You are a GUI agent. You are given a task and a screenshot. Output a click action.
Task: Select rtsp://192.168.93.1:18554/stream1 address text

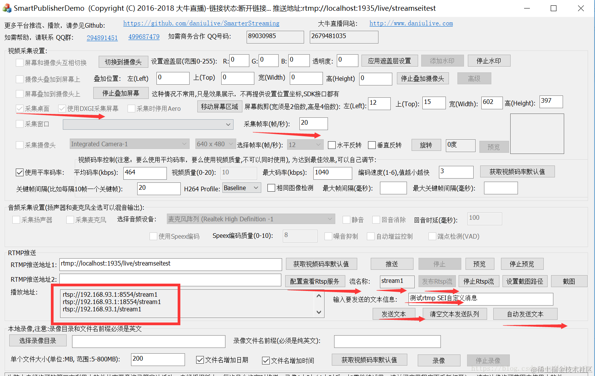(x=112, y=302)
